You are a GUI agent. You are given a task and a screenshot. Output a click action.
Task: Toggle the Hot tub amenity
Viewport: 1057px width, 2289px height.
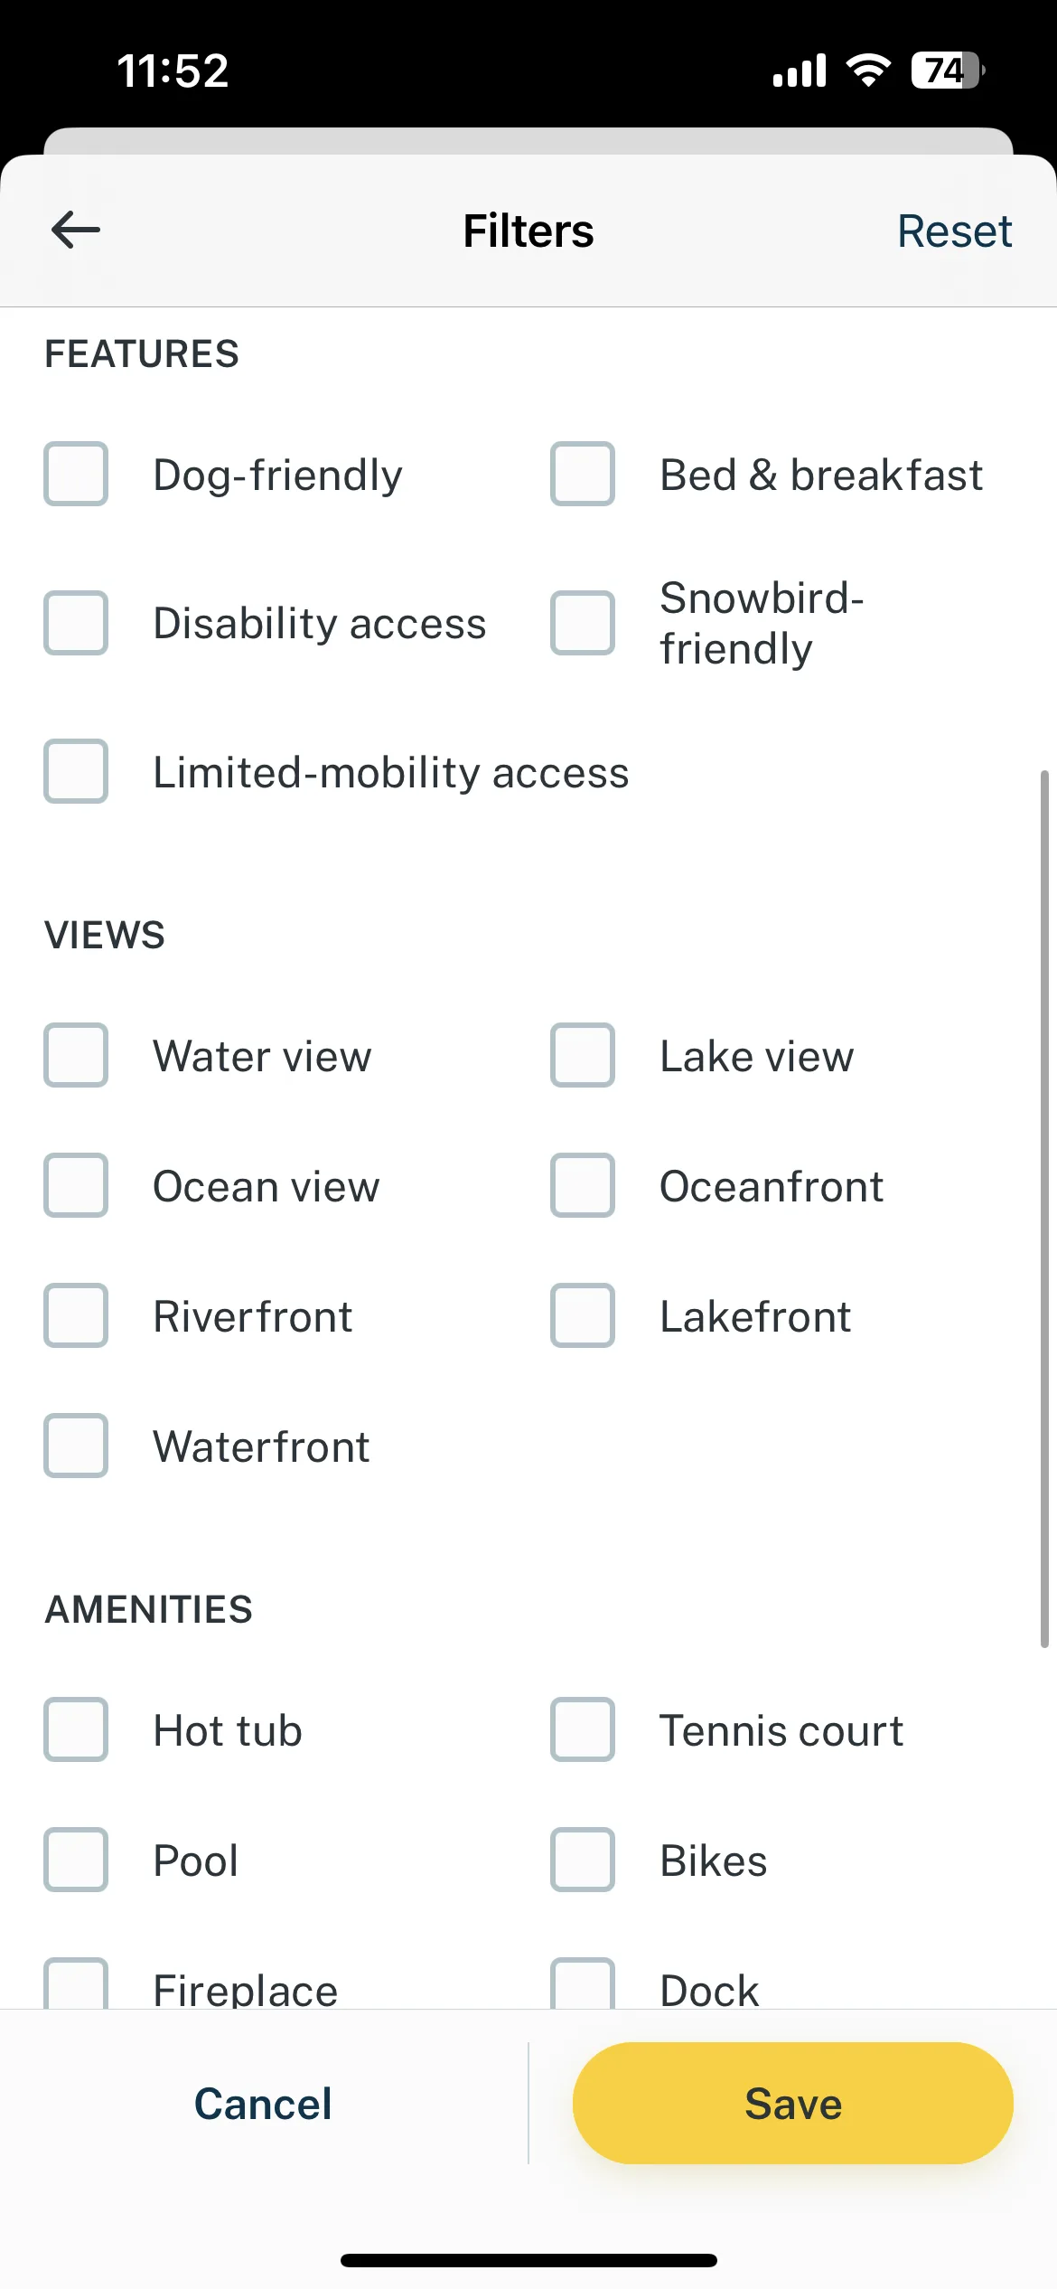click(x=76, y=1729)
